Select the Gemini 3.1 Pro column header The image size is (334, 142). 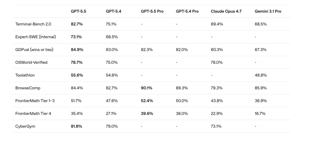268,11
